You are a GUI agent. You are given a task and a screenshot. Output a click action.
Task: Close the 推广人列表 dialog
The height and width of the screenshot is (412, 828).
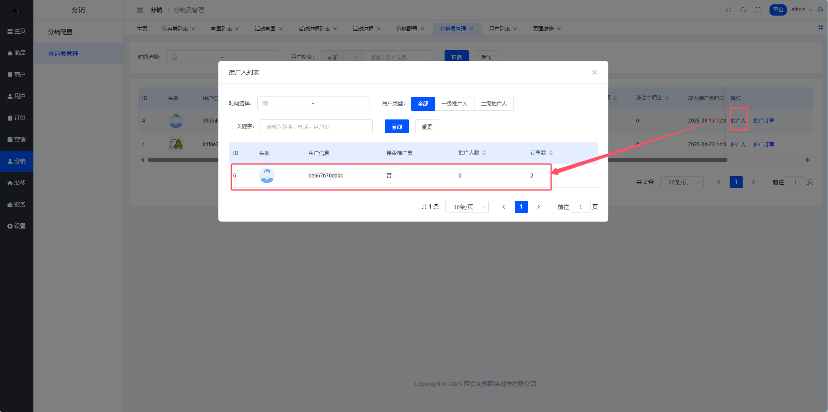594,72
